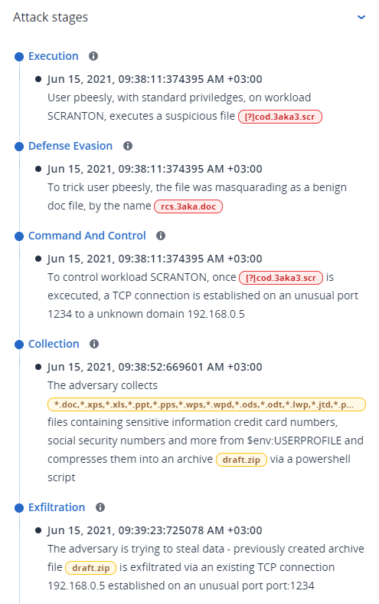Open info icon beside Command And Control

click(x=161, y=236)
